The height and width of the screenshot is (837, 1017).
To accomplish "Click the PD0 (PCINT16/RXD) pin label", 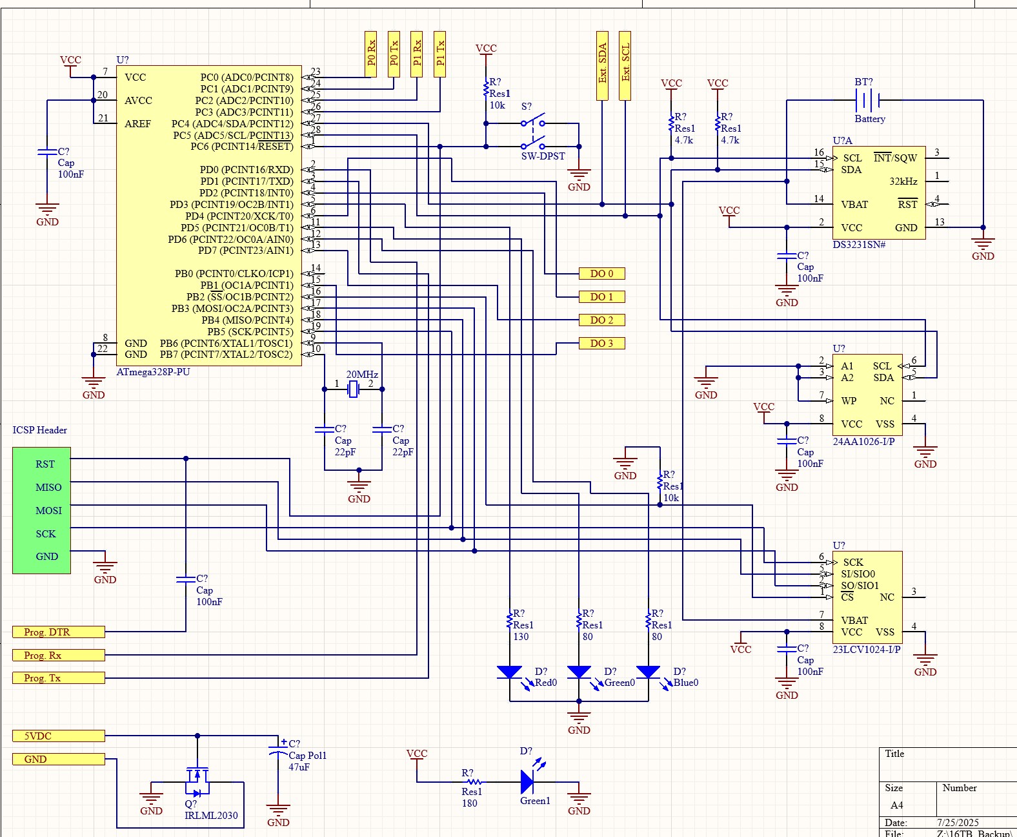I will pyautogui.click(x=247, y=170).
